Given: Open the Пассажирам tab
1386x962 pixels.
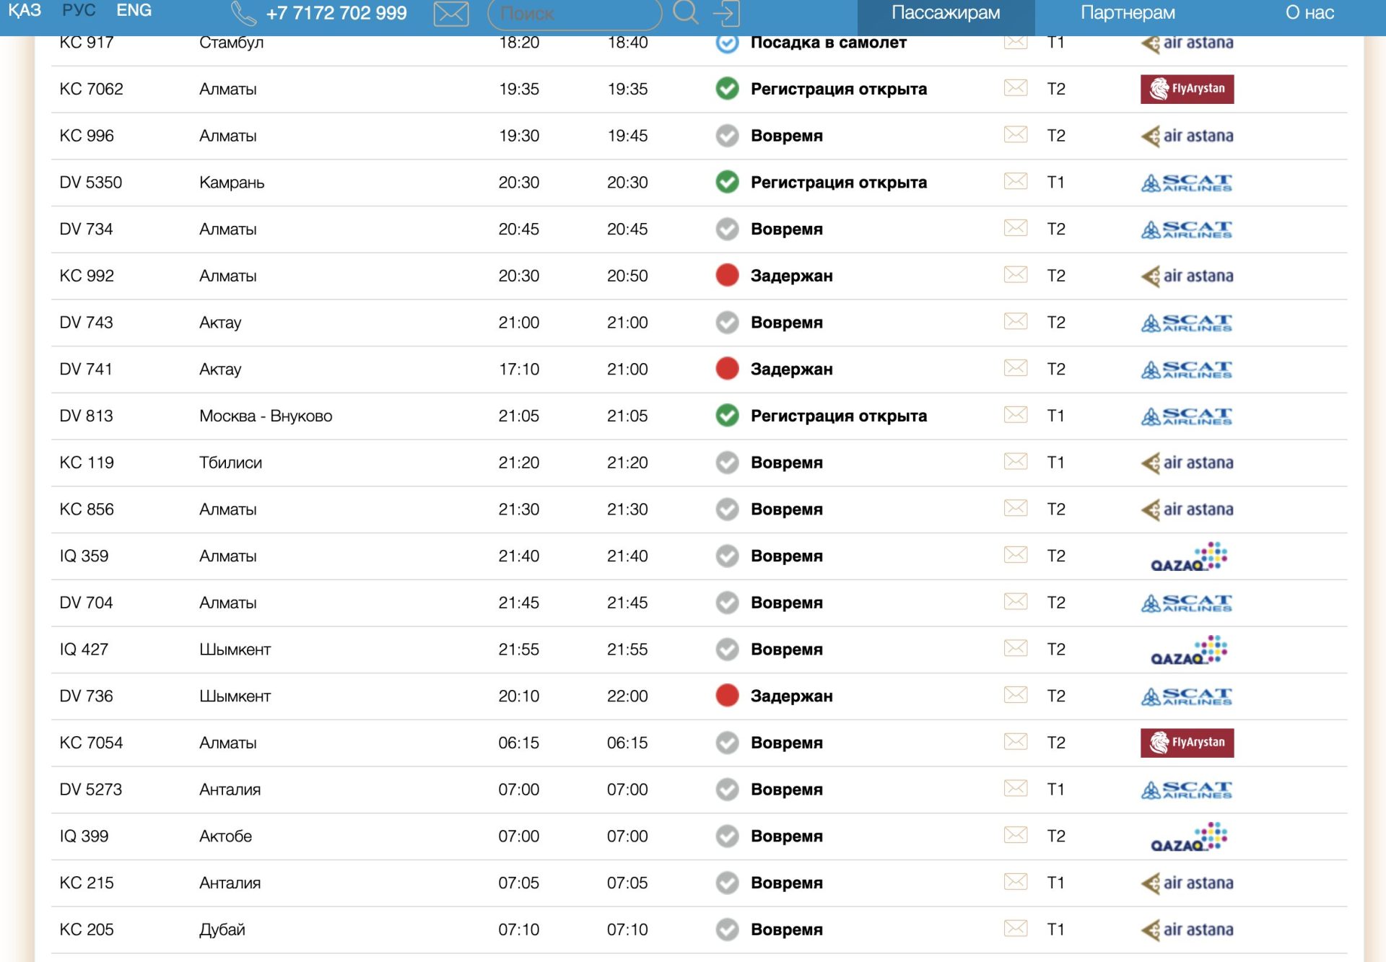Looking at the screenshot, I should [x=946, y=13].
